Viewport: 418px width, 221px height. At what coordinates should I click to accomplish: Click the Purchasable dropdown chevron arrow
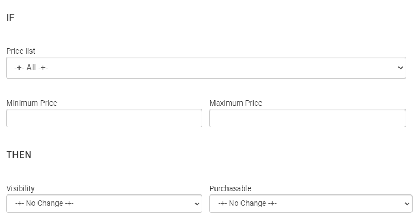407,204
